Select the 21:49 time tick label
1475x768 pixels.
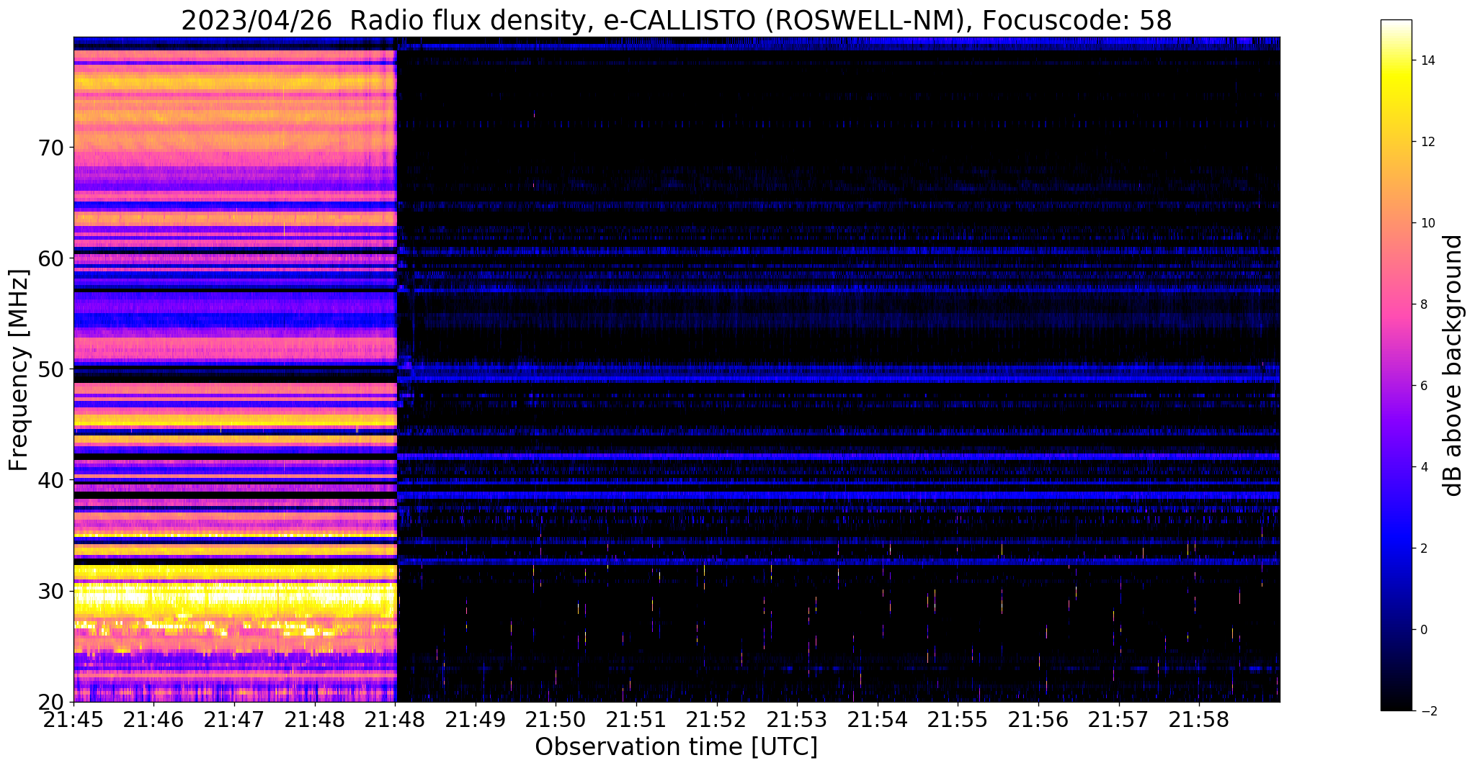coord(475,718)
